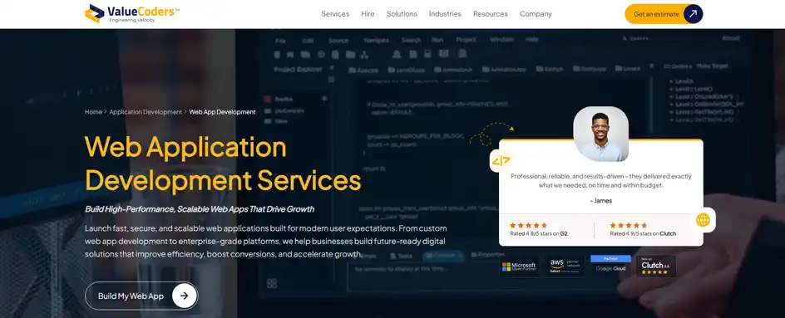Open the Hire menu
This screenshot has width=785, height=318.
pos(368,14)
